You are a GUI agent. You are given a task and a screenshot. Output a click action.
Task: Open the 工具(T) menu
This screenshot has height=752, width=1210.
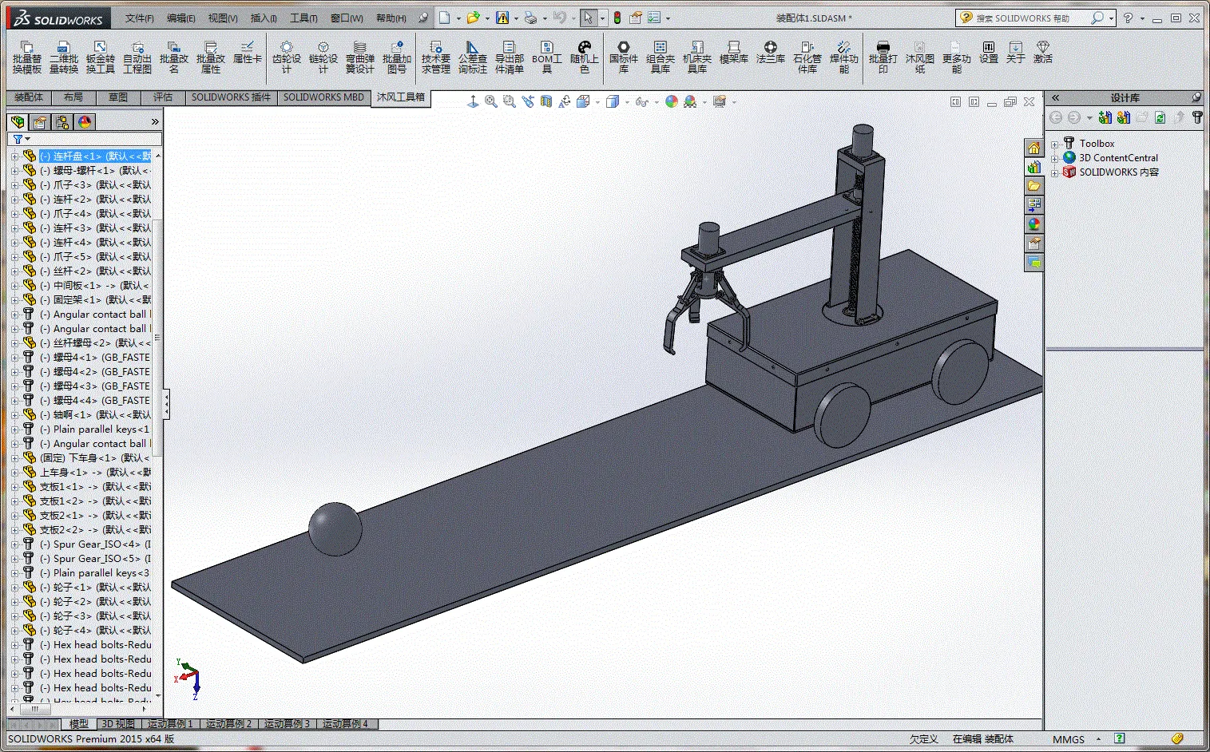click(303, 18)
